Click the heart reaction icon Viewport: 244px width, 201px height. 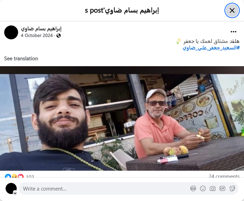(21, 176)
